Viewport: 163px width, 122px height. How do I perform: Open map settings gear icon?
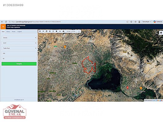click(x=161, y=33)
